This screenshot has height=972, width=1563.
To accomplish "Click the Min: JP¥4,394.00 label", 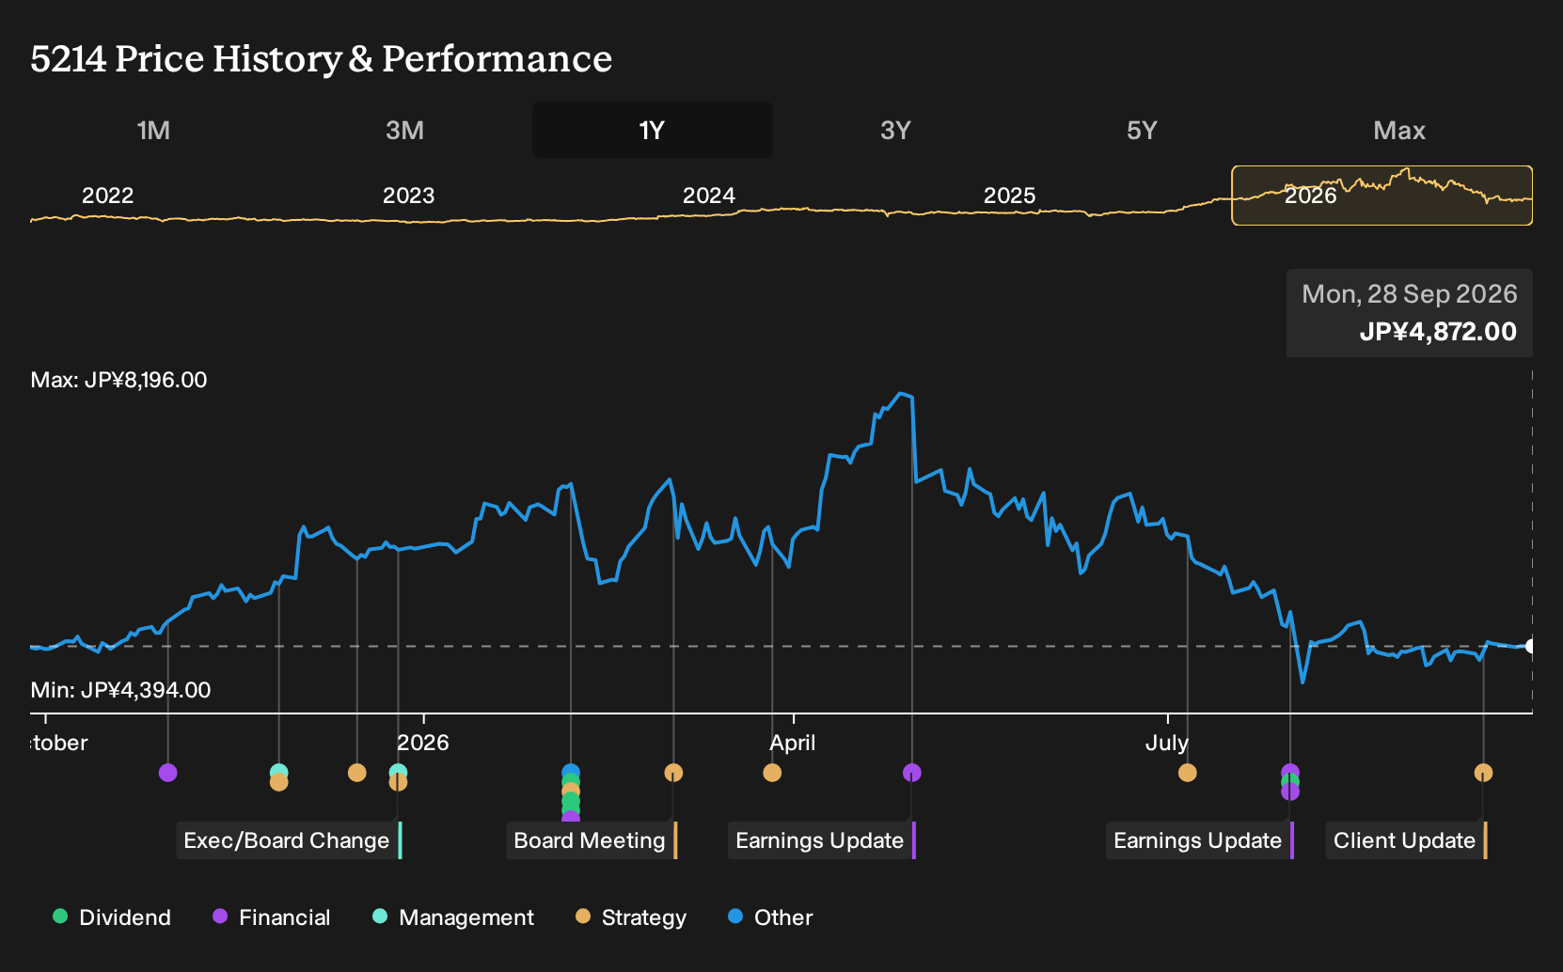I will 120,690.
